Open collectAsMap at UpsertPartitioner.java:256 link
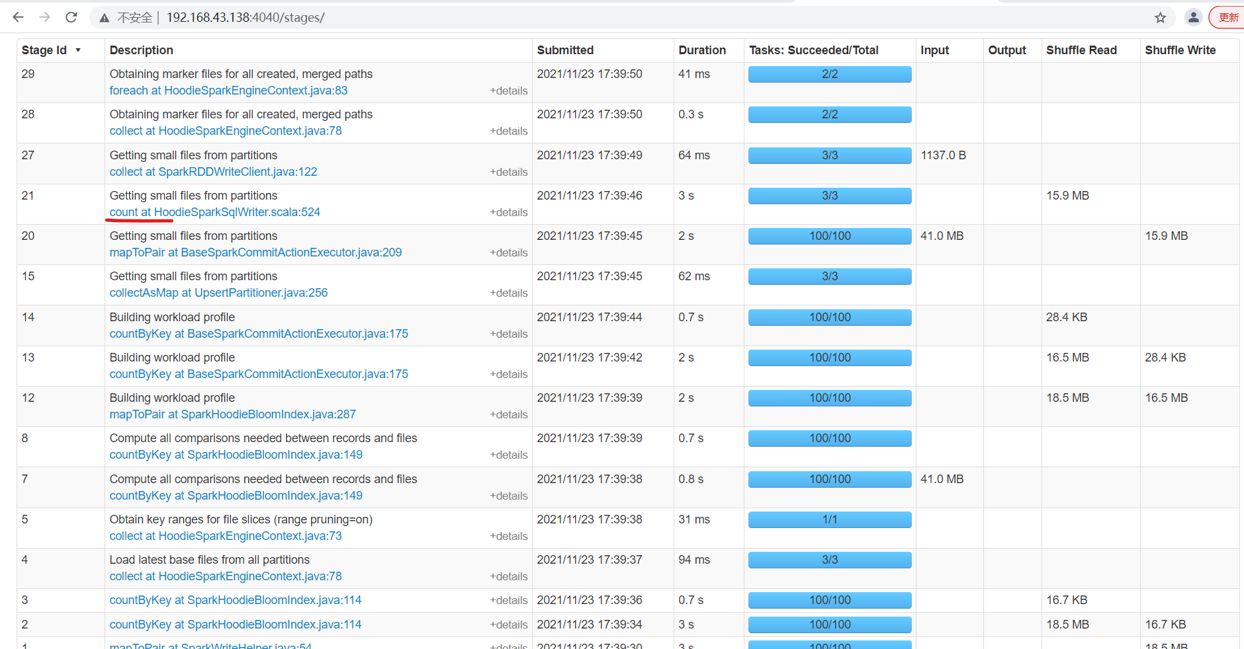This screenshot has height=649, width=1244. tap(218, 293)
